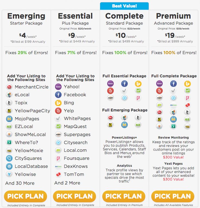Click the MerchantCircle icon beside its label

point(9,87)
